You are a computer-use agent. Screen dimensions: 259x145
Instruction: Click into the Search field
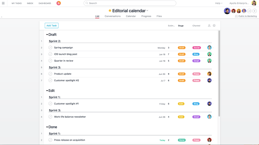click(x=130, y=3)
